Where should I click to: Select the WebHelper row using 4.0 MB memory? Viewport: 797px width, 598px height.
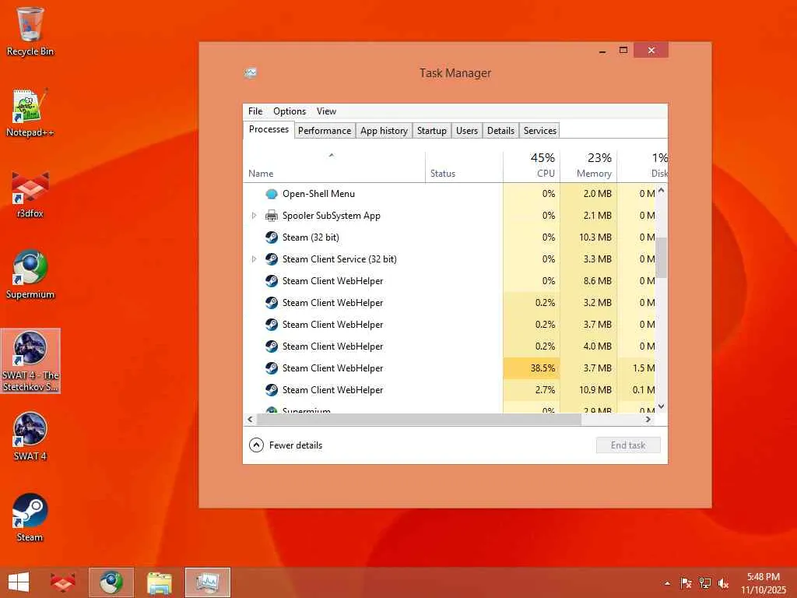(449, 346)
